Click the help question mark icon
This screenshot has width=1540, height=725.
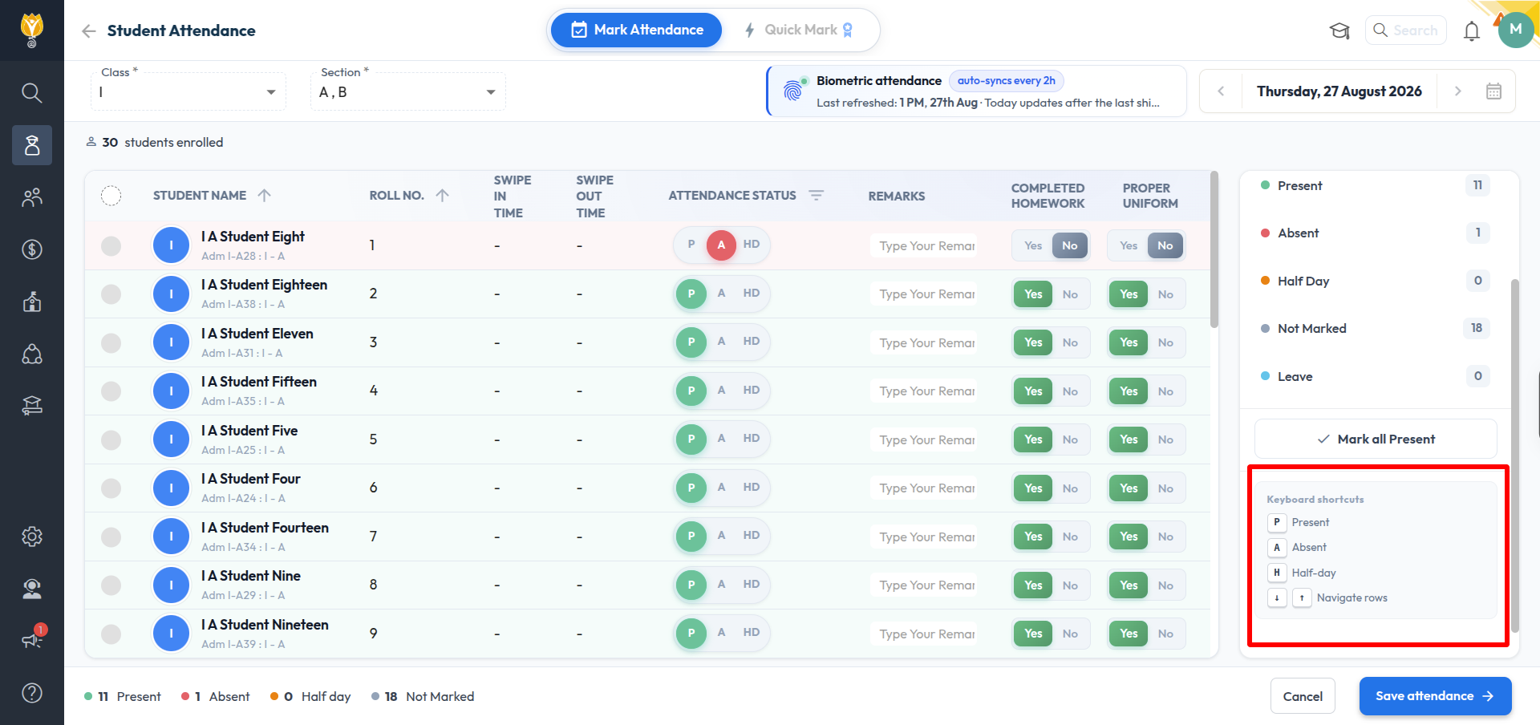(32, 693)
